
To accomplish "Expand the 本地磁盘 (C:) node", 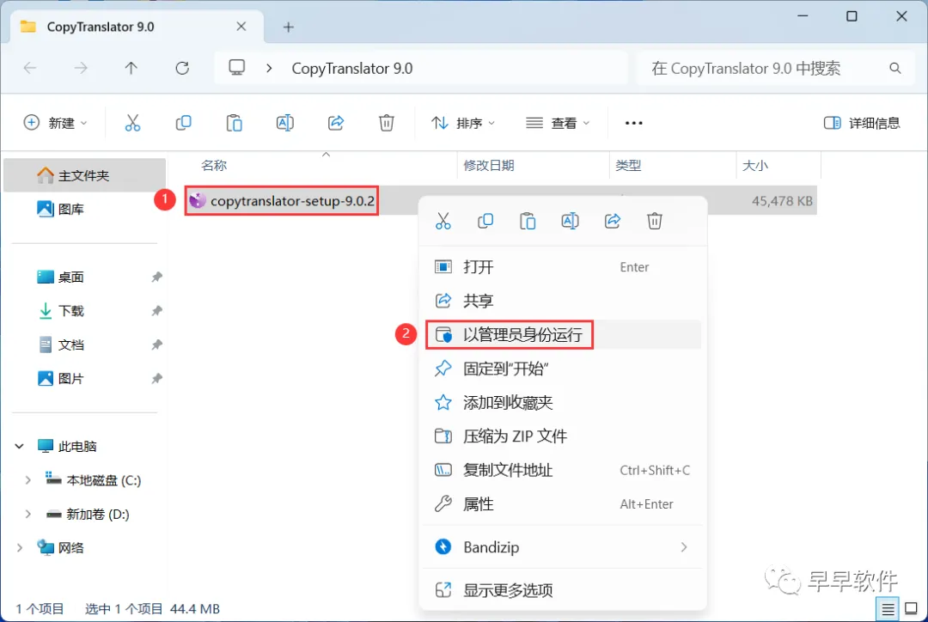I will click(27, 480).
